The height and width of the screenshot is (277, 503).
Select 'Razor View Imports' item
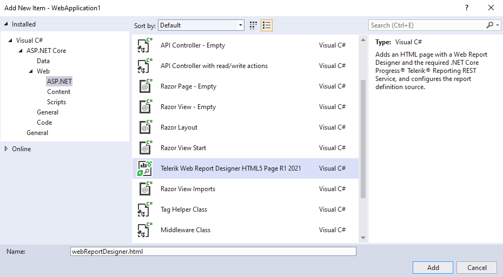(246, 189)
